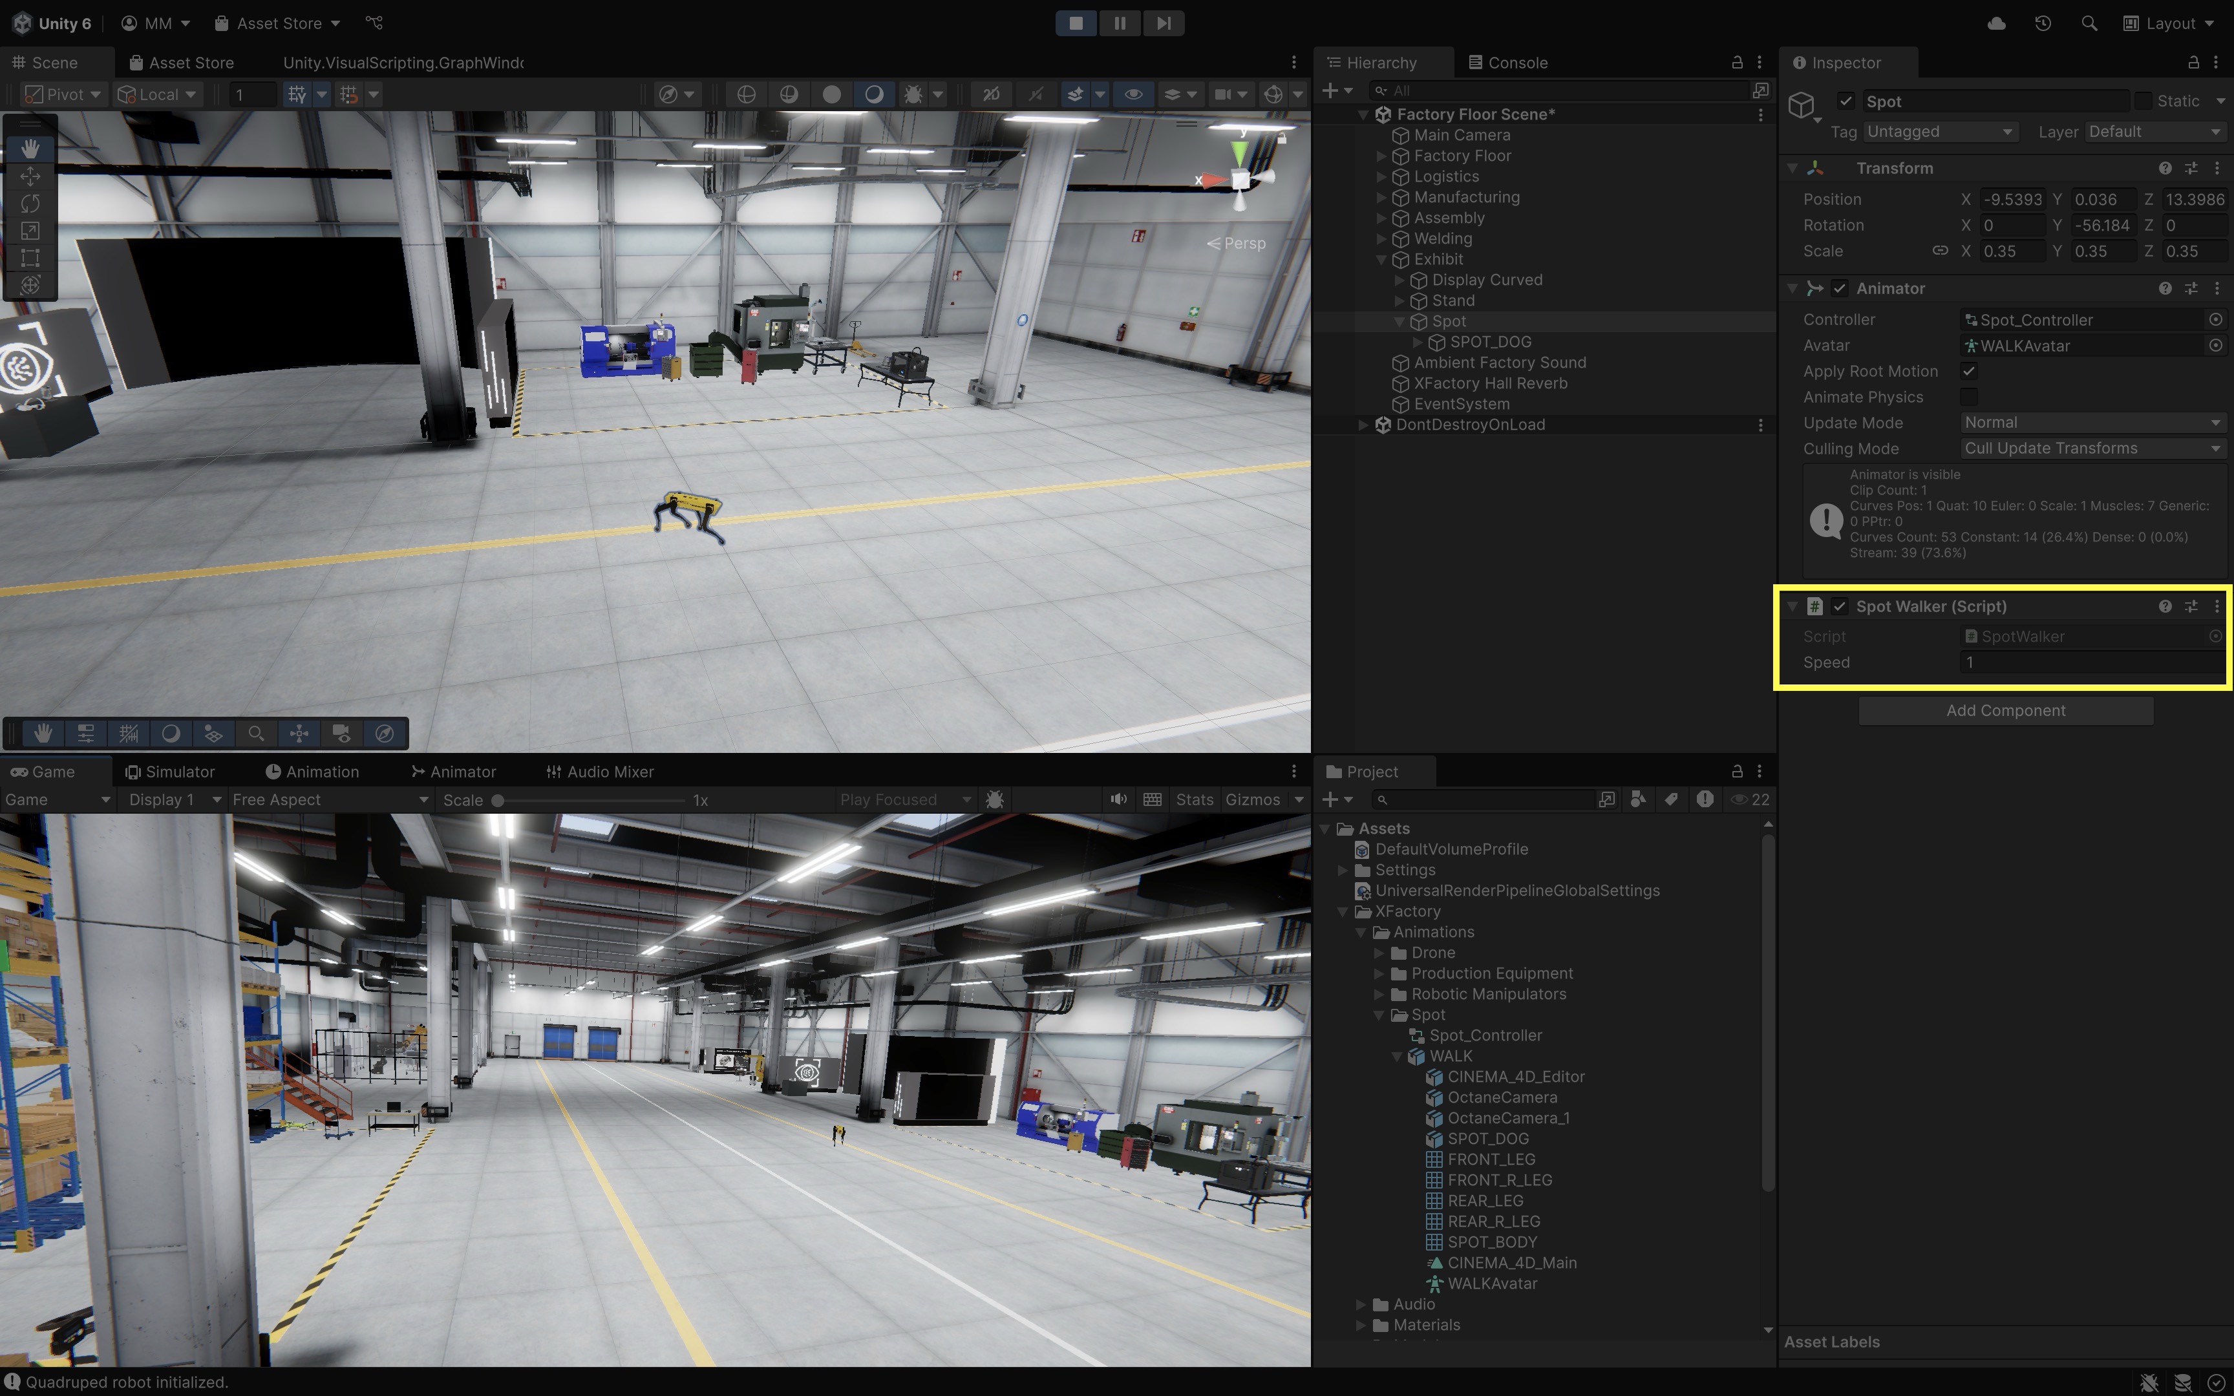2234x1396 pixels.
Task: Select the Move tool in Scene toolbar
Action: pos(30,175)
